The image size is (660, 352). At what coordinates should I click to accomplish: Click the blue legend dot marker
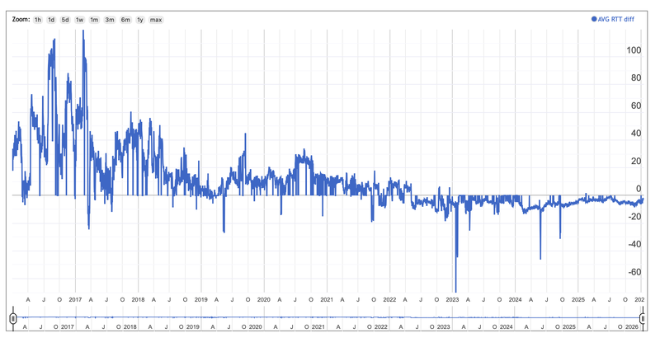(593, 19)
